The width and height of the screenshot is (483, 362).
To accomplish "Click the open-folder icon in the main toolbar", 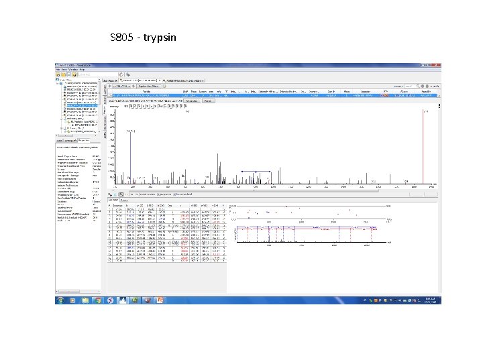I will [63, 74].
